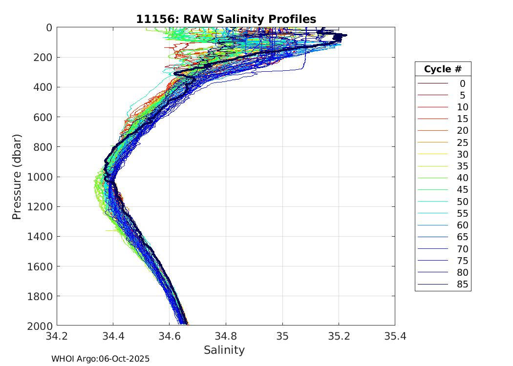Click the 'Cycle #' legend header
Image resolution: width=513 pixels, height=366 pixels.
click(443, 69)
